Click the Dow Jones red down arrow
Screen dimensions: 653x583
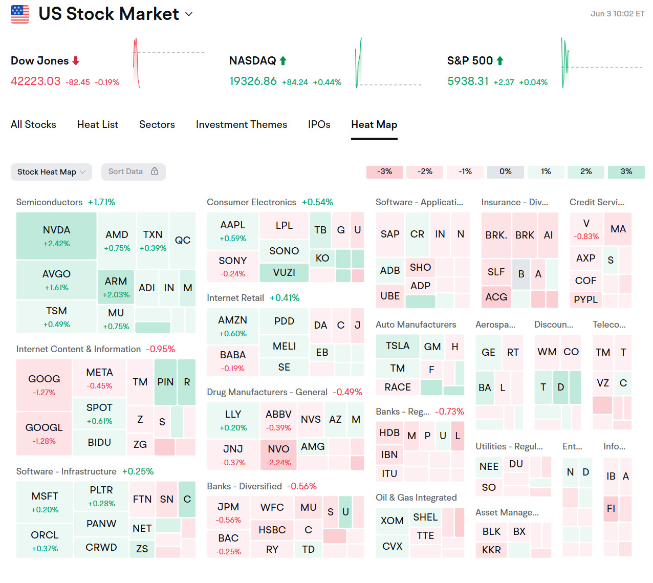pyautogui.click(x=76, y=61)
